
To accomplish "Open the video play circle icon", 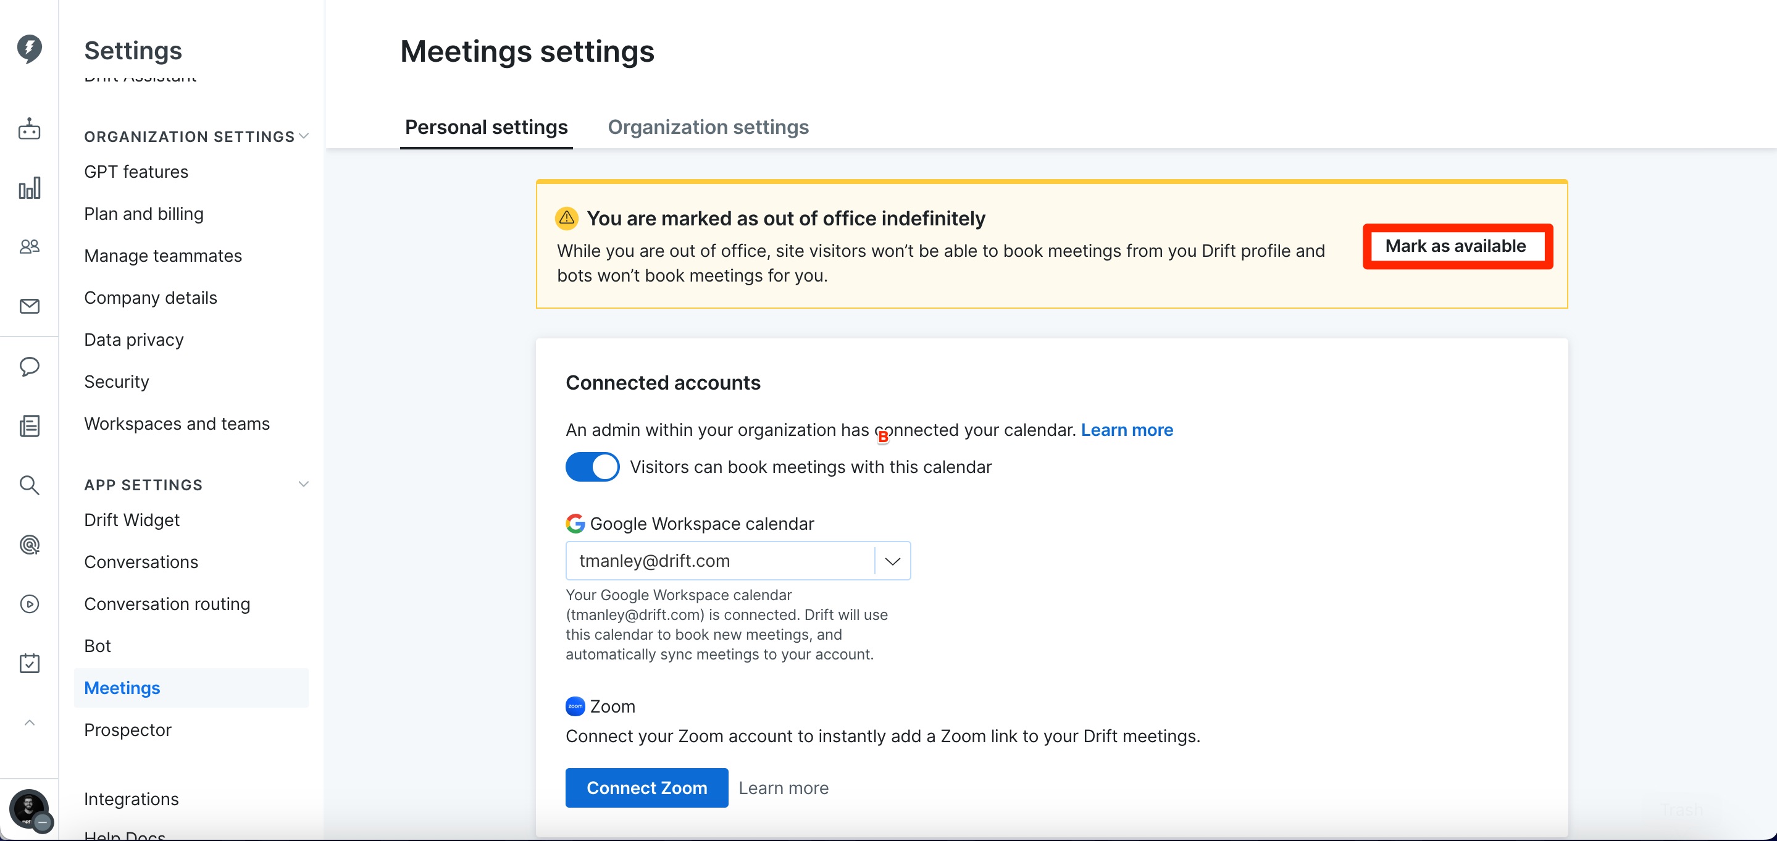I will tap(29, 604).
